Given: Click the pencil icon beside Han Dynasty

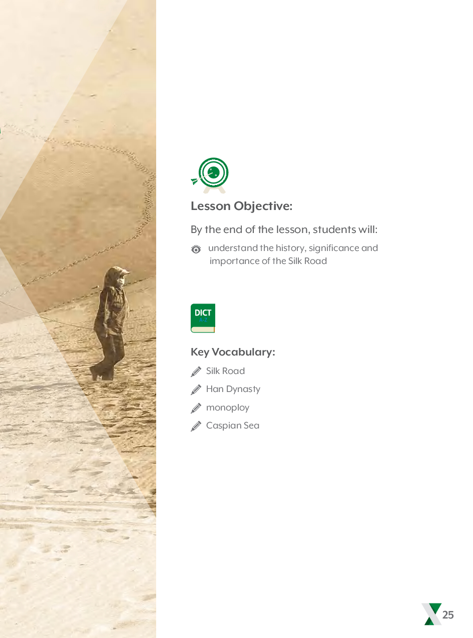Looking at the screenshot, I should pos(196,389).
